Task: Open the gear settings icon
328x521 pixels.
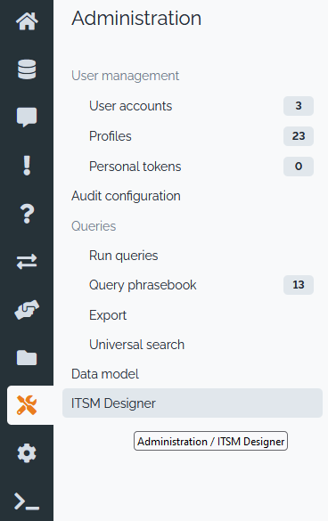Action: (x=27, y=453)
